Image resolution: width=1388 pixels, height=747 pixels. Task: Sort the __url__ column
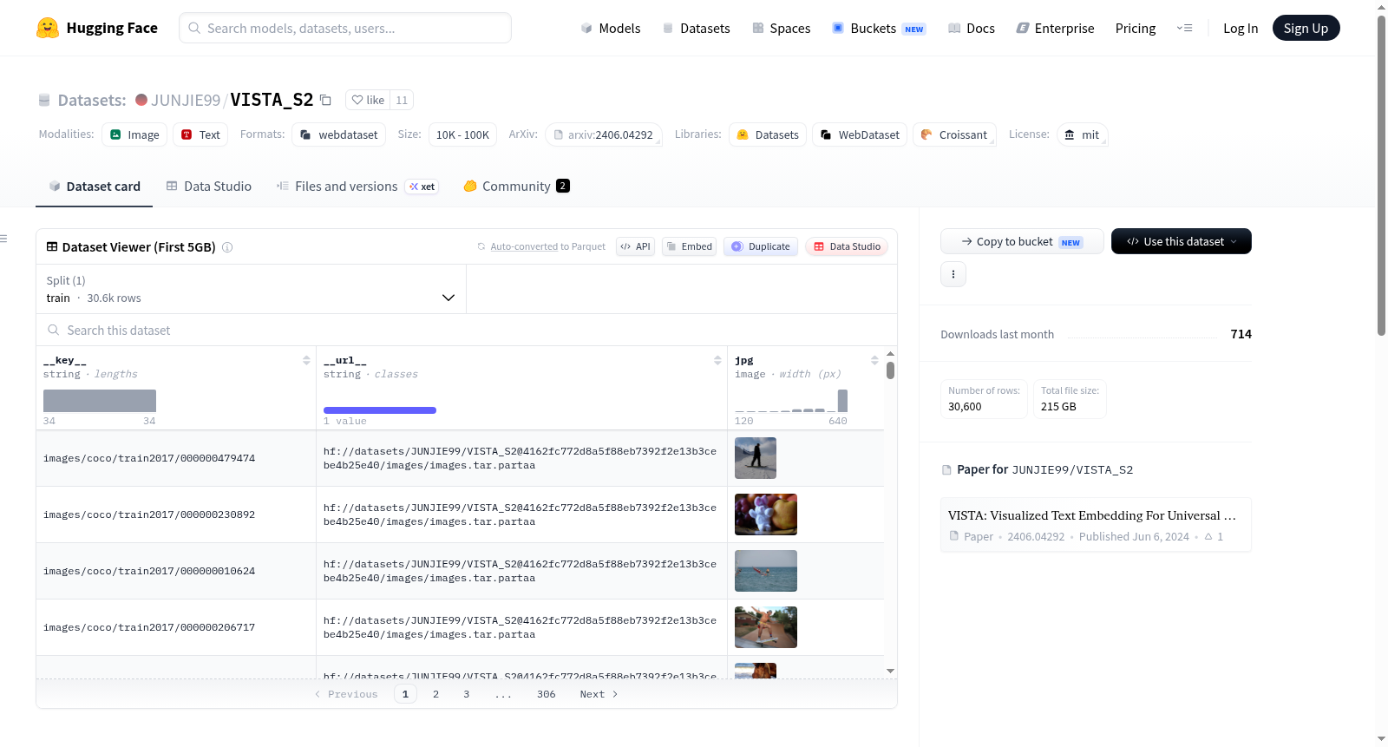pyautogui.click(x=717, y=360)
